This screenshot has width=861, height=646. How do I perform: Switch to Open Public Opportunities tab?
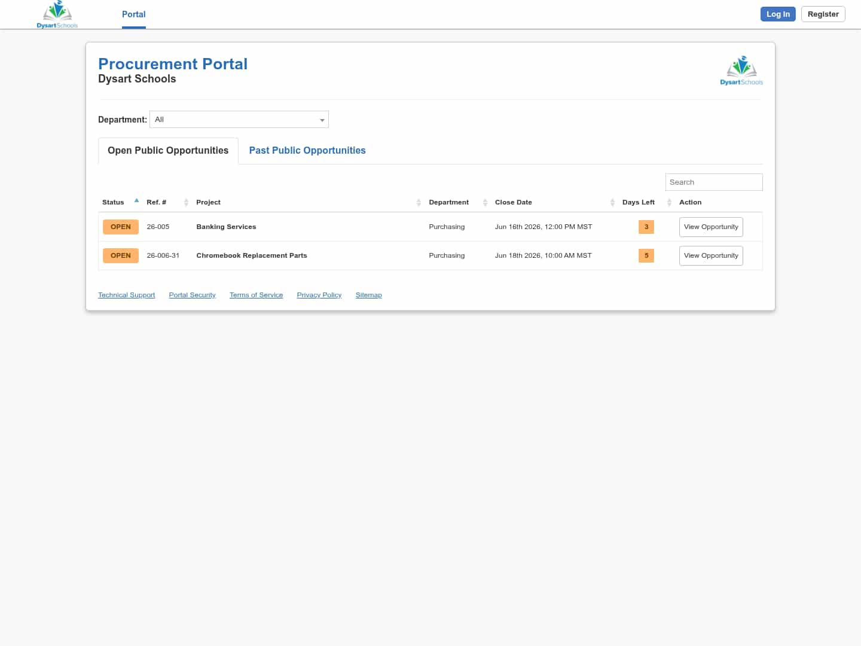point(168,151)
